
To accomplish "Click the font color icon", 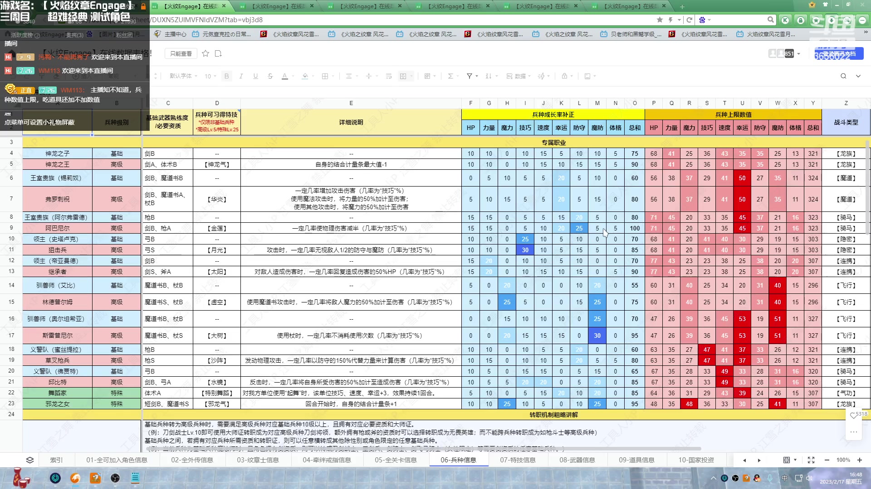I will point(285,76).
